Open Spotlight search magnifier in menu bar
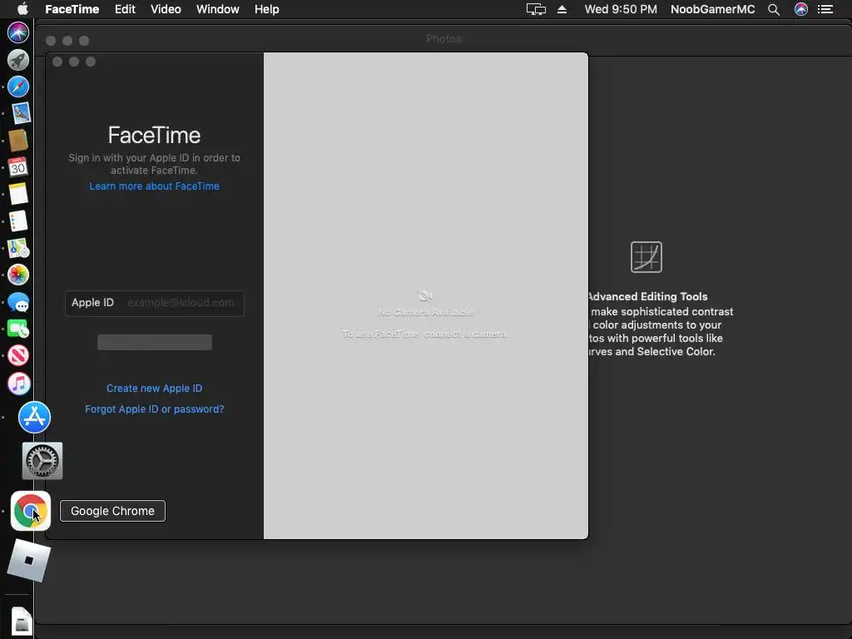The height and width of the screenshot is (639, 852). 774,9
